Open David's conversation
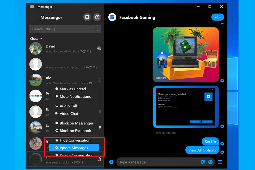255x170 pixels. pyautogui.click(x=65, y=49)
